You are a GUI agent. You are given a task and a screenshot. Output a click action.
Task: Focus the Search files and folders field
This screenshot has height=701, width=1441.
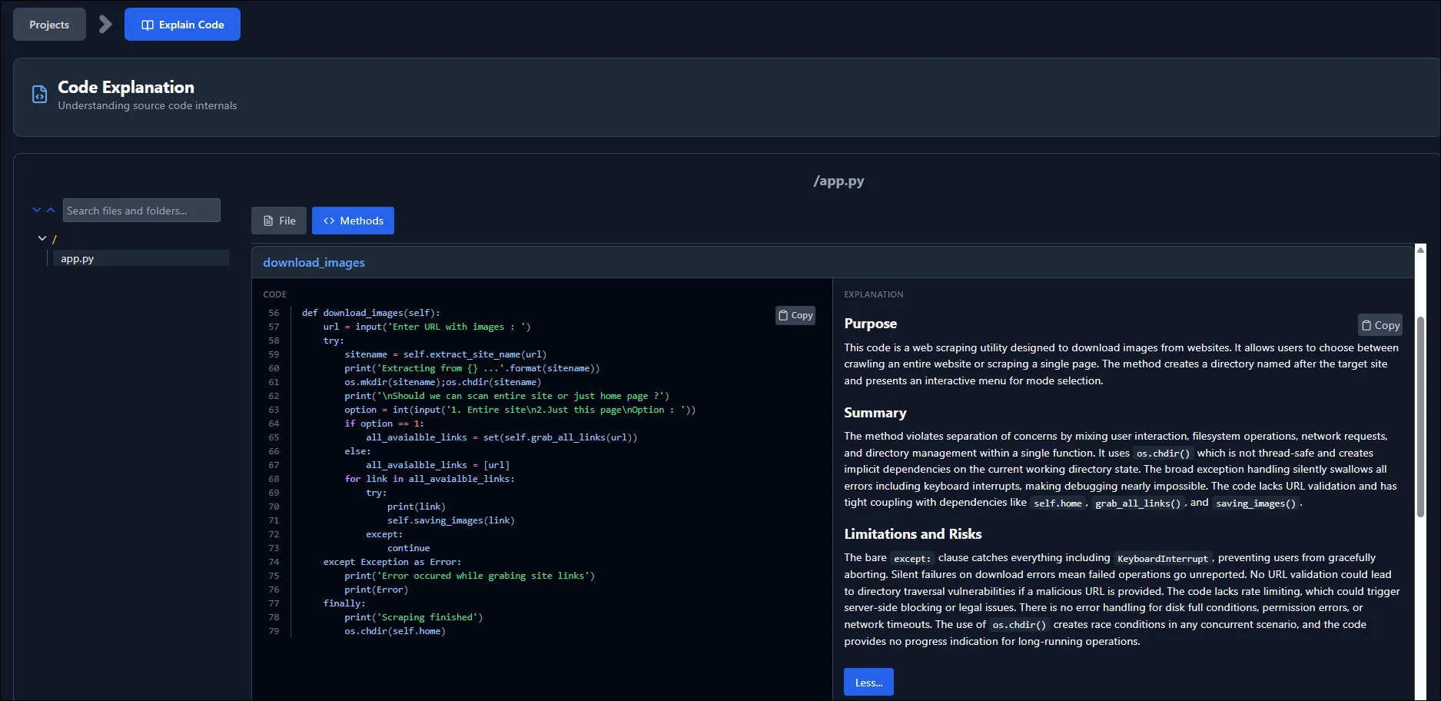141,211
